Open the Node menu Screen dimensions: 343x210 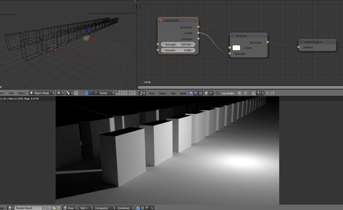183,93
